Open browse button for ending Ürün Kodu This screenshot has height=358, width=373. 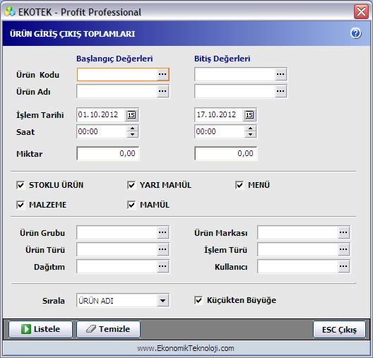tap(280, 74)
